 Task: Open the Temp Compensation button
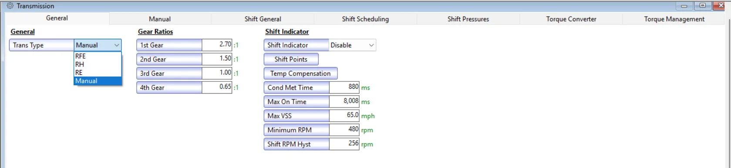tap(300, 74)
